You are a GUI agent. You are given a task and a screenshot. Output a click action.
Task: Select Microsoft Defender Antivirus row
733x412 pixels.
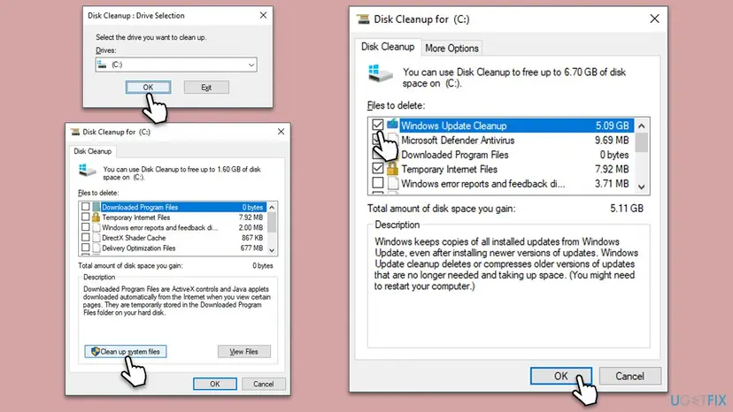click(x=501, y=141)
